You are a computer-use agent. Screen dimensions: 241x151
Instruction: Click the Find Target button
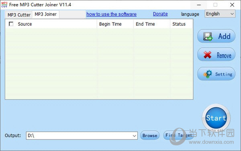point(179,135)
